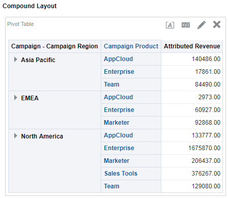Select revenue value 2973.00
The width and height of the screenshot is (228, 198).
pyautogui.click(x=209, y=97)
